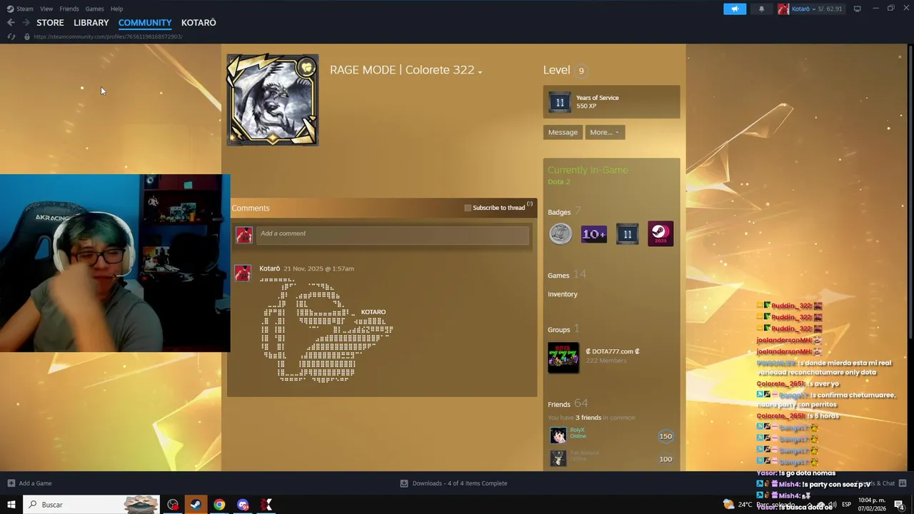Open the notifications bell
Image resolution: width=914 pixels, height=514 pixels.
(x=761, y=9)
